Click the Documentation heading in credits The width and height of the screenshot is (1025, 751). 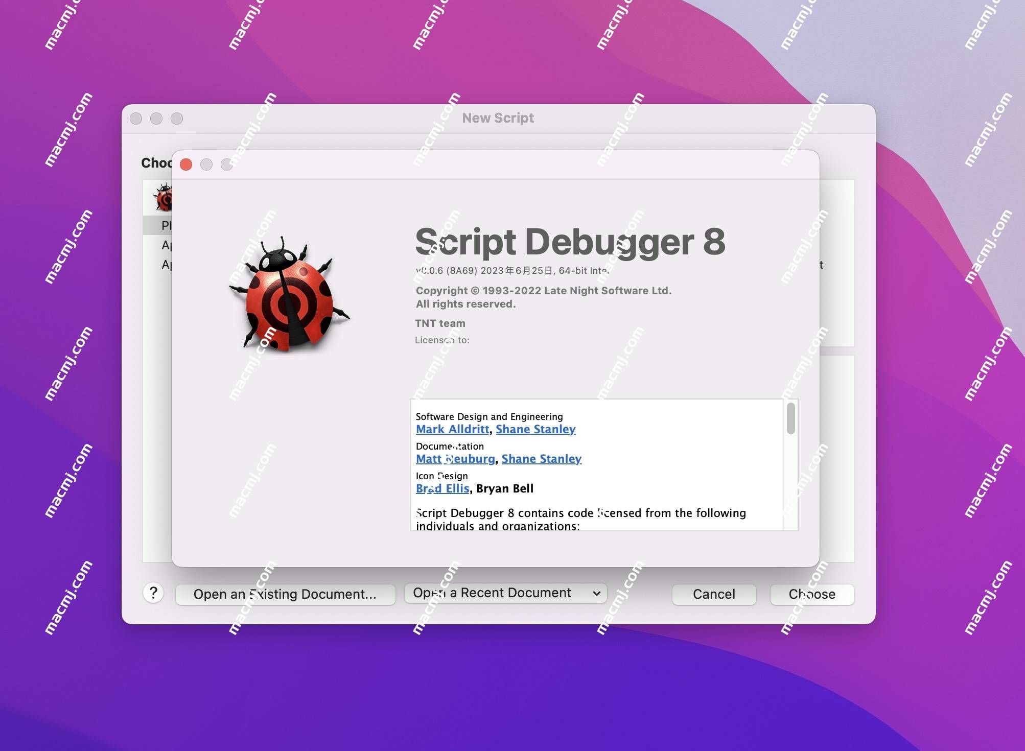450,447
